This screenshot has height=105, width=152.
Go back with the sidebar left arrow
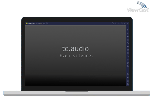pyautogui.click(x=128, y=78)
